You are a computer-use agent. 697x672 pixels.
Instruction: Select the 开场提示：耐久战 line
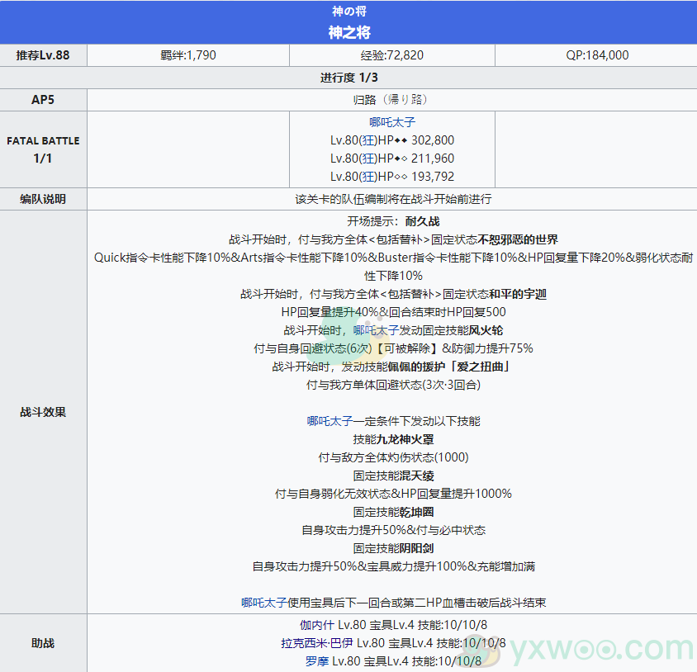point(393,221)
